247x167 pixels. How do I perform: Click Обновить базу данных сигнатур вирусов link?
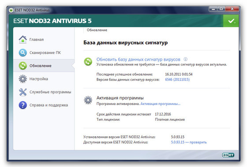(138, 59)
